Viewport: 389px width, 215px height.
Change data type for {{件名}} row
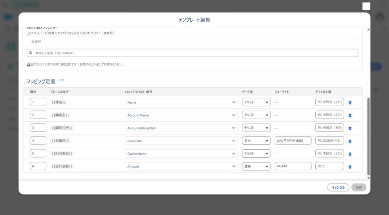[x=256, y=102]
